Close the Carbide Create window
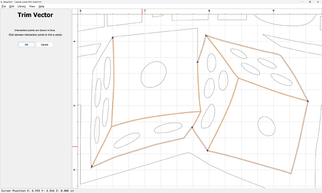Screen dimensions: 322x193 point(318,2)
